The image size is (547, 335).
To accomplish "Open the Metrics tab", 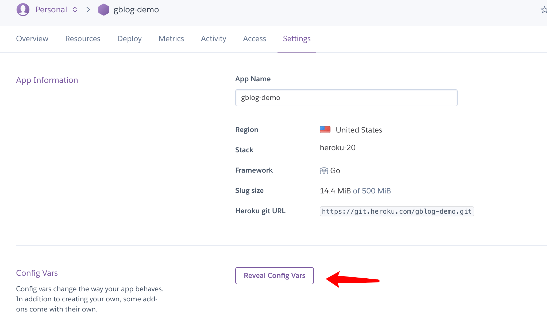I will pos(171,39).
